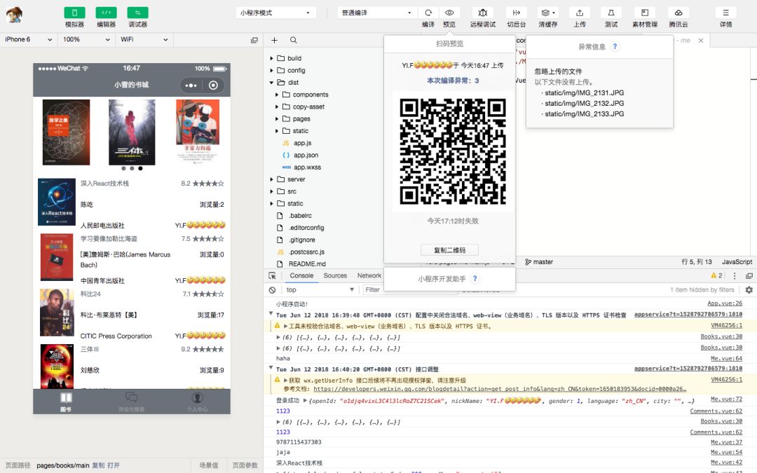Open the clear cache (清缓存) menu

(548, 13)
